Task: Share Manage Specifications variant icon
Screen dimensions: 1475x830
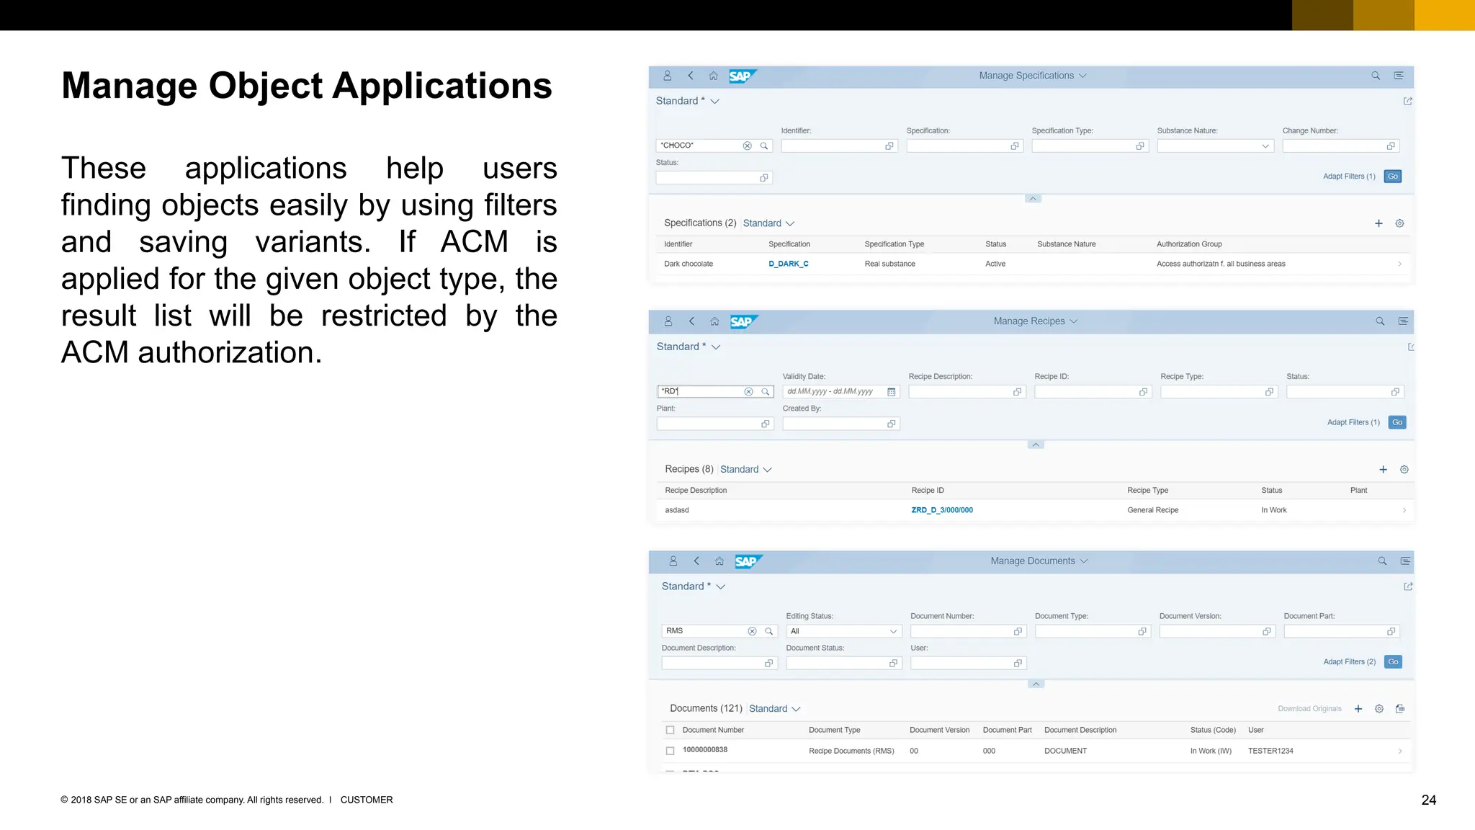Action: (x=1407, y=102)
